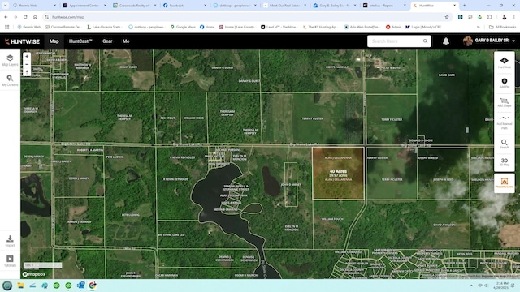Open the notifications bell
Screen dimensions: 520x292
click(x=446, y=41)
